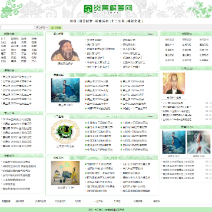
Task: Click the caption link below the dragon image
Action: [x=65, y=146]
